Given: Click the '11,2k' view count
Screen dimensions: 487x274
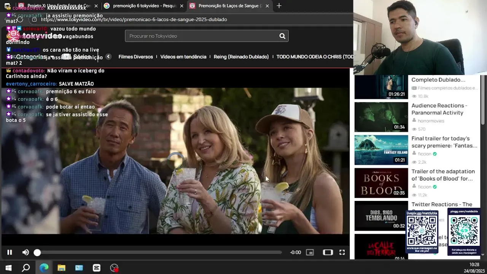Looking at the screenshot, I should tap(422, 195).
